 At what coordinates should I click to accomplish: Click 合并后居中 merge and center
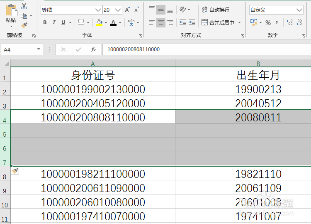coord(218,22)
